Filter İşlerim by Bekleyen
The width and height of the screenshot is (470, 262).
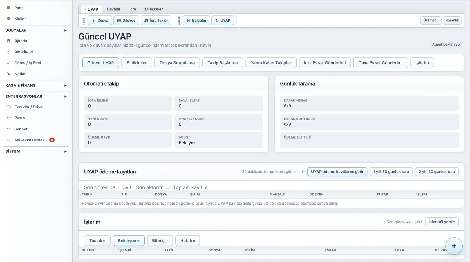(129, 241)
